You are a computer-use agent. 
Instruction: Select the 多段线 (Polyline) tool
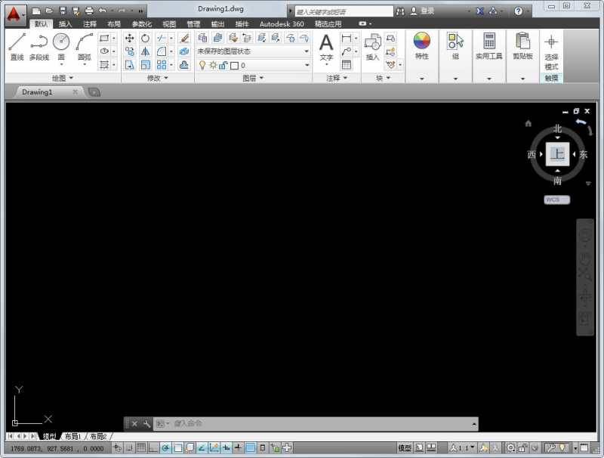tap(39, 42)
